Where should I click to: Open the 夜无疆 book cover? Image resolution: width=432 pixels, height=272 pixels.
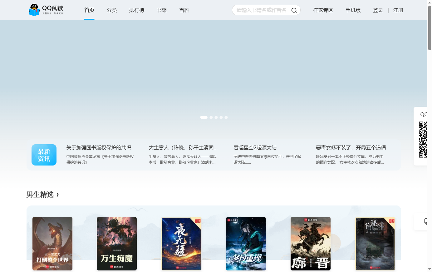[x=181, y=244]
